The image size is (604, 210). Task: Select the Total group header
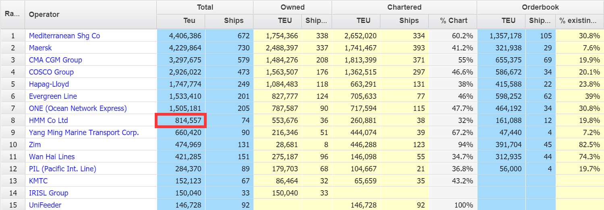[205, 7]
